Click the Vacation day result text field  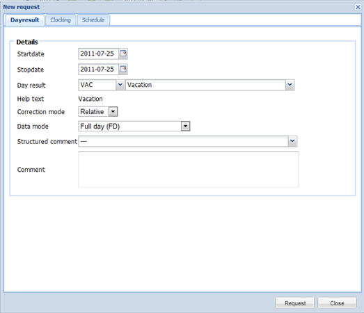pyautogui.click(x=205, y=85)
